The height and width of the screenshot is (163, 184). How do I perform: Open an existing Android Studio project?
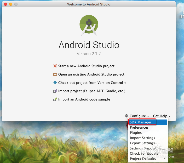(91, 74)
